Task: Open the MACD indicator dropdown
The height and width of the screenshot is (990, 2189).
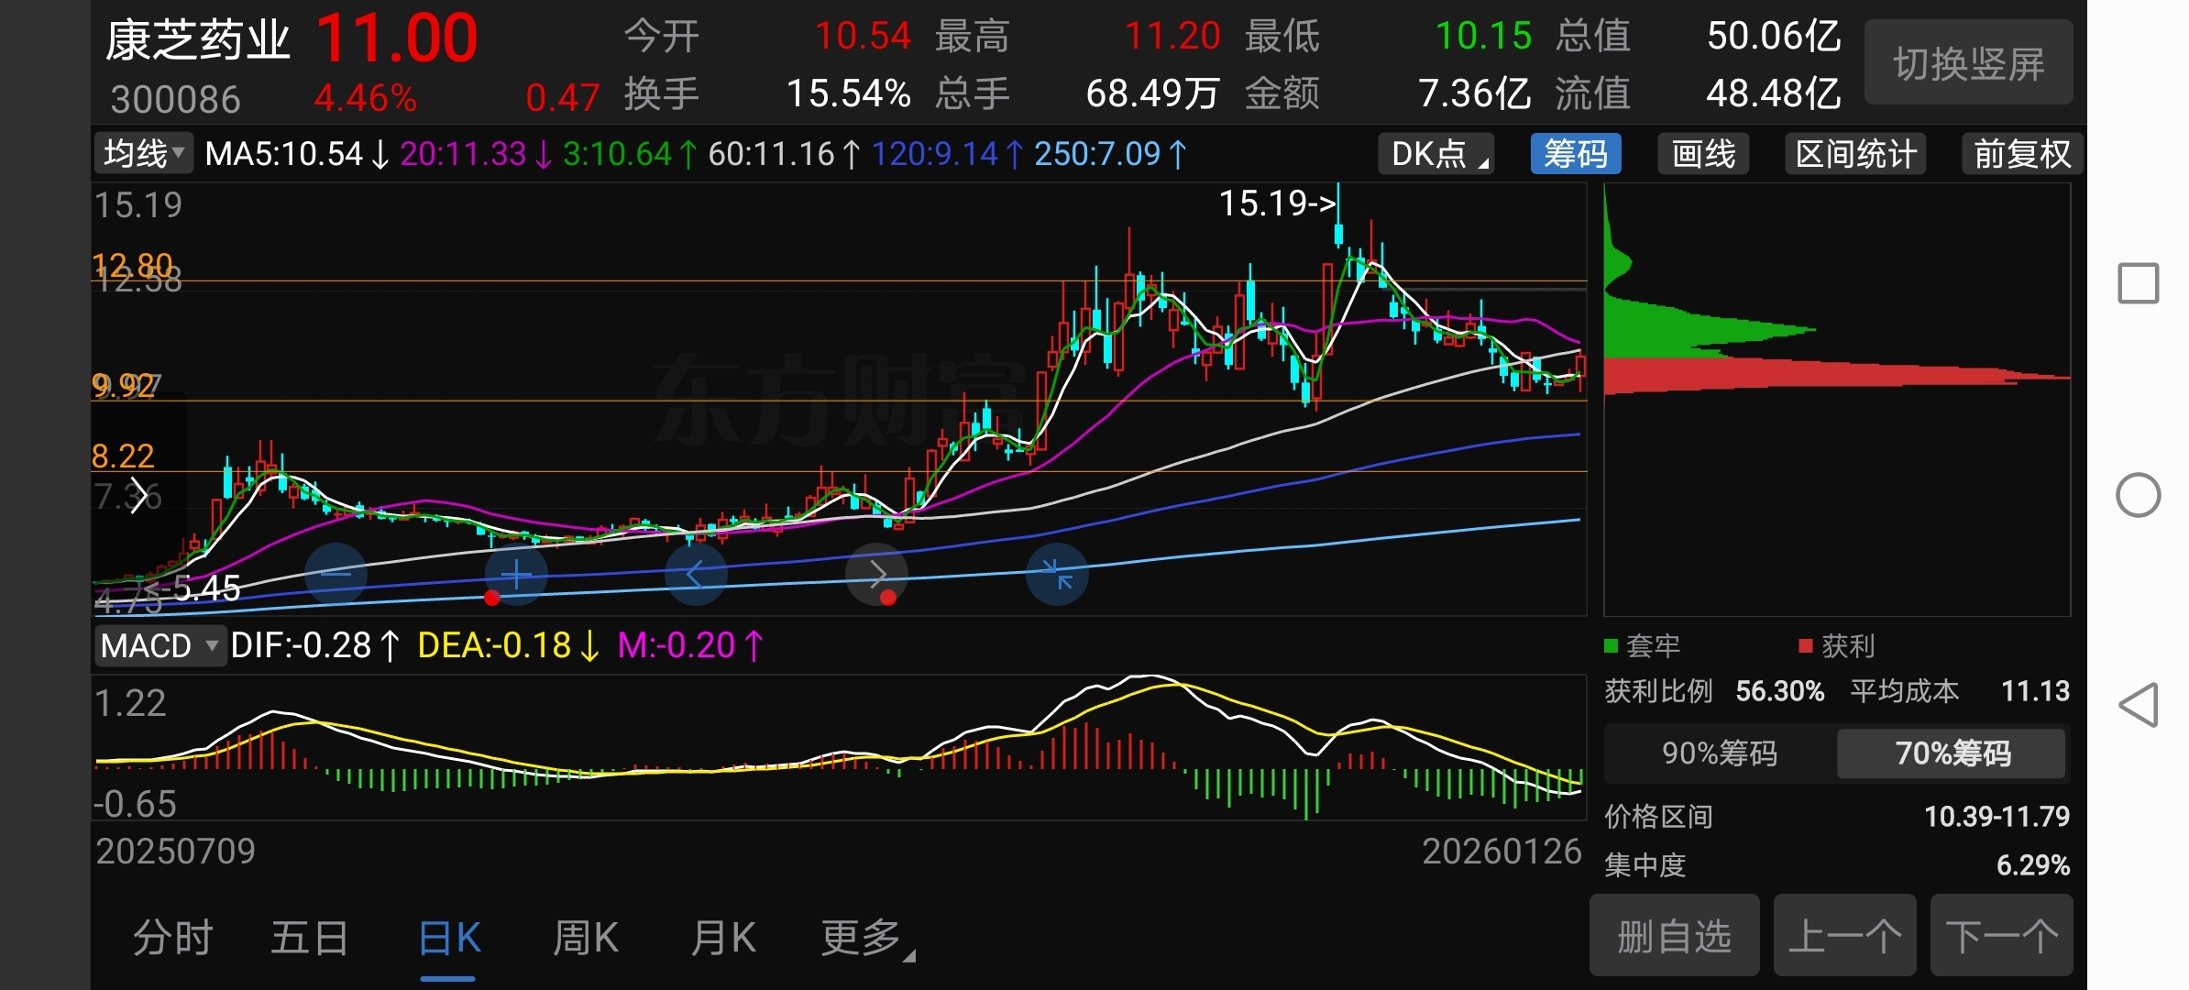Action: tap(159, 646)
